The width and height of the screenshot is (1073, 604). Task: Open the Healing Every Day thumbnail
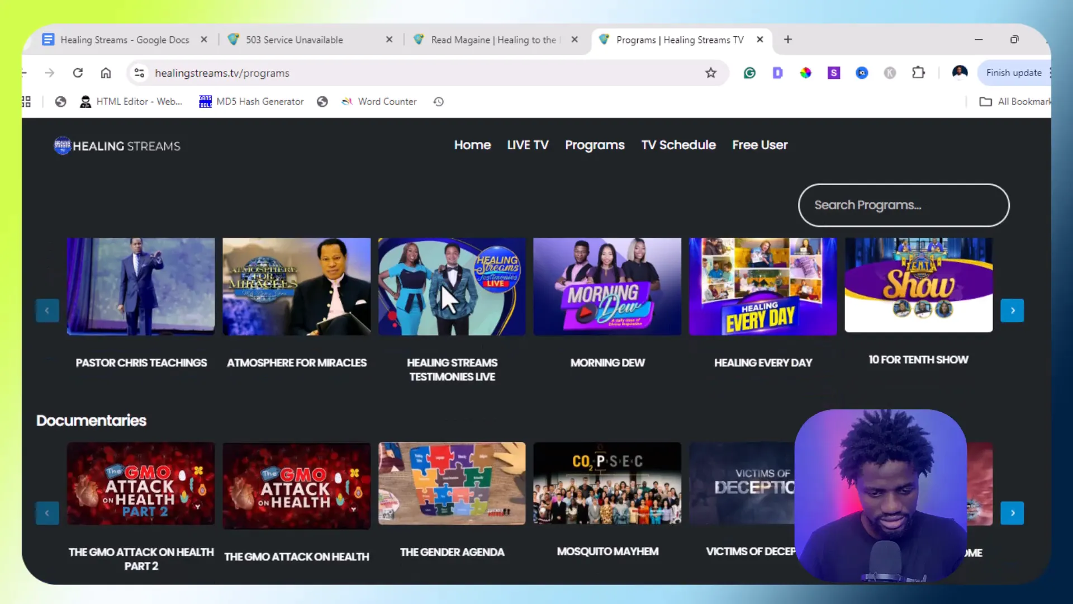point(763,286)
